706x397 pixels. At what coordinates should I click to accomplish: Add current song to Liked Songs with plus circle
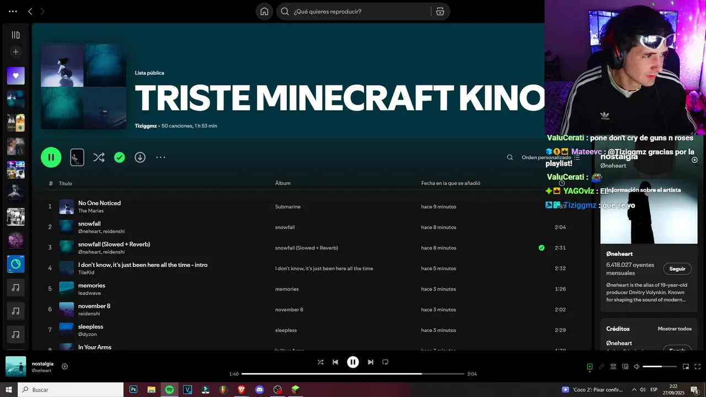[65, 366]
